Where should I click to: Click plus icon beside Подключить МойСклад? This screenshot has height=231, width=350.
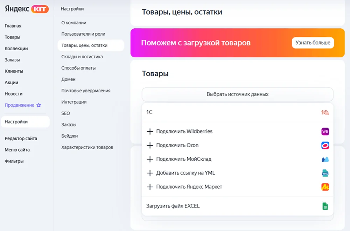tap(150, 159)
